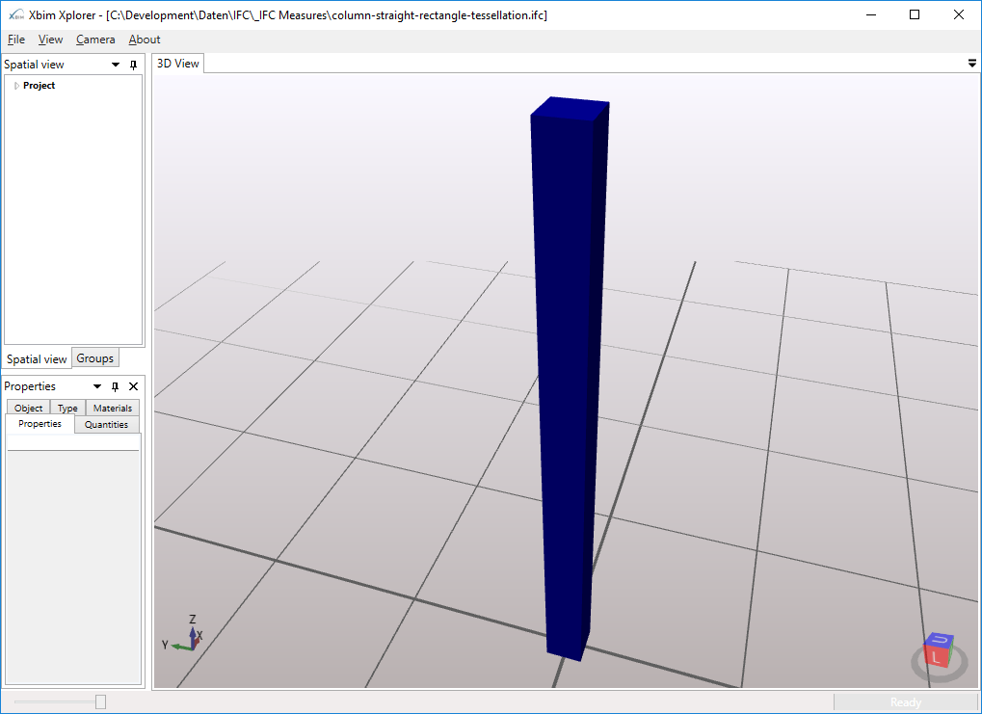Open the tab list menu on the 3D View bar
982x714 pixels.
(970, 63)
